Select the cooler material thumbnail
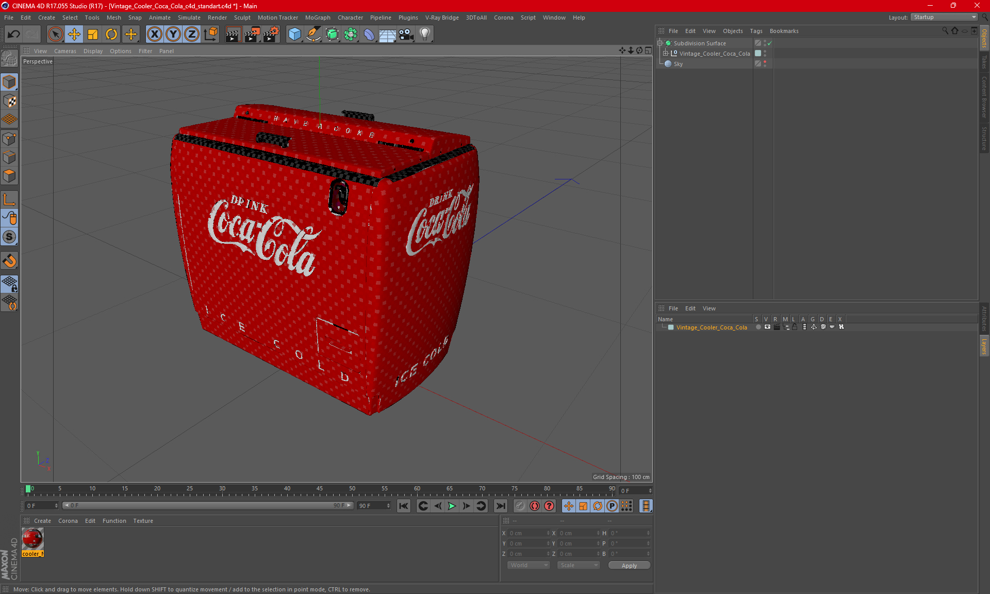 point(32,539)
